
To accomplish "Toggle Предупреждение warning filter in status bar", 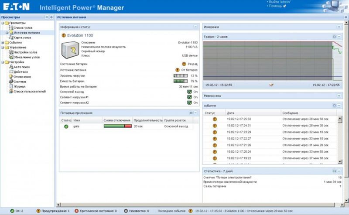I will click(x=52, y=211).
